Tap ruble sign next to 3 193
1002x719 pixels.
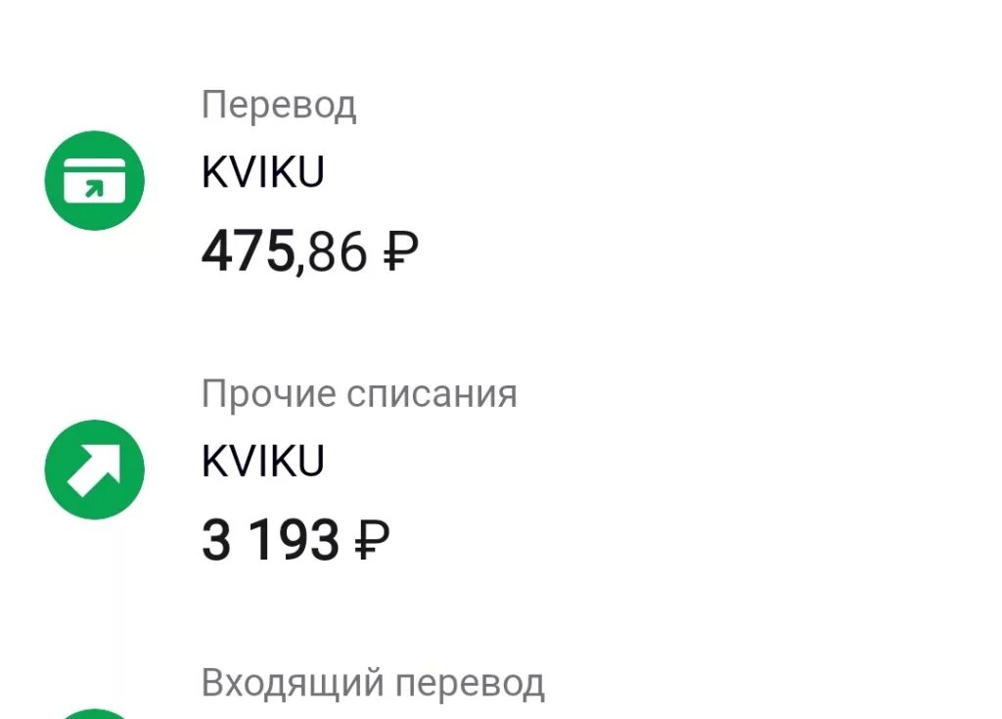[372, 540]
